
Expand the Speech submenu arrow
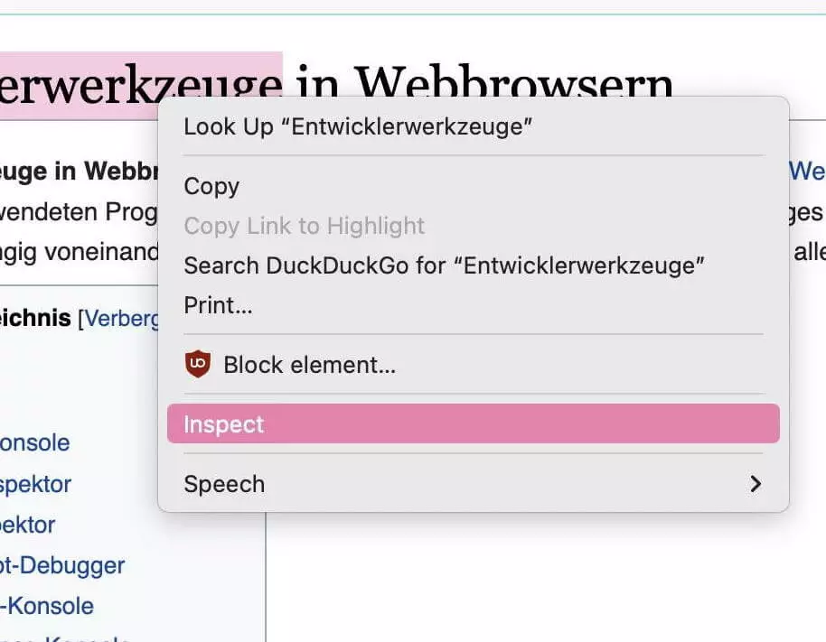pos(756,484)
